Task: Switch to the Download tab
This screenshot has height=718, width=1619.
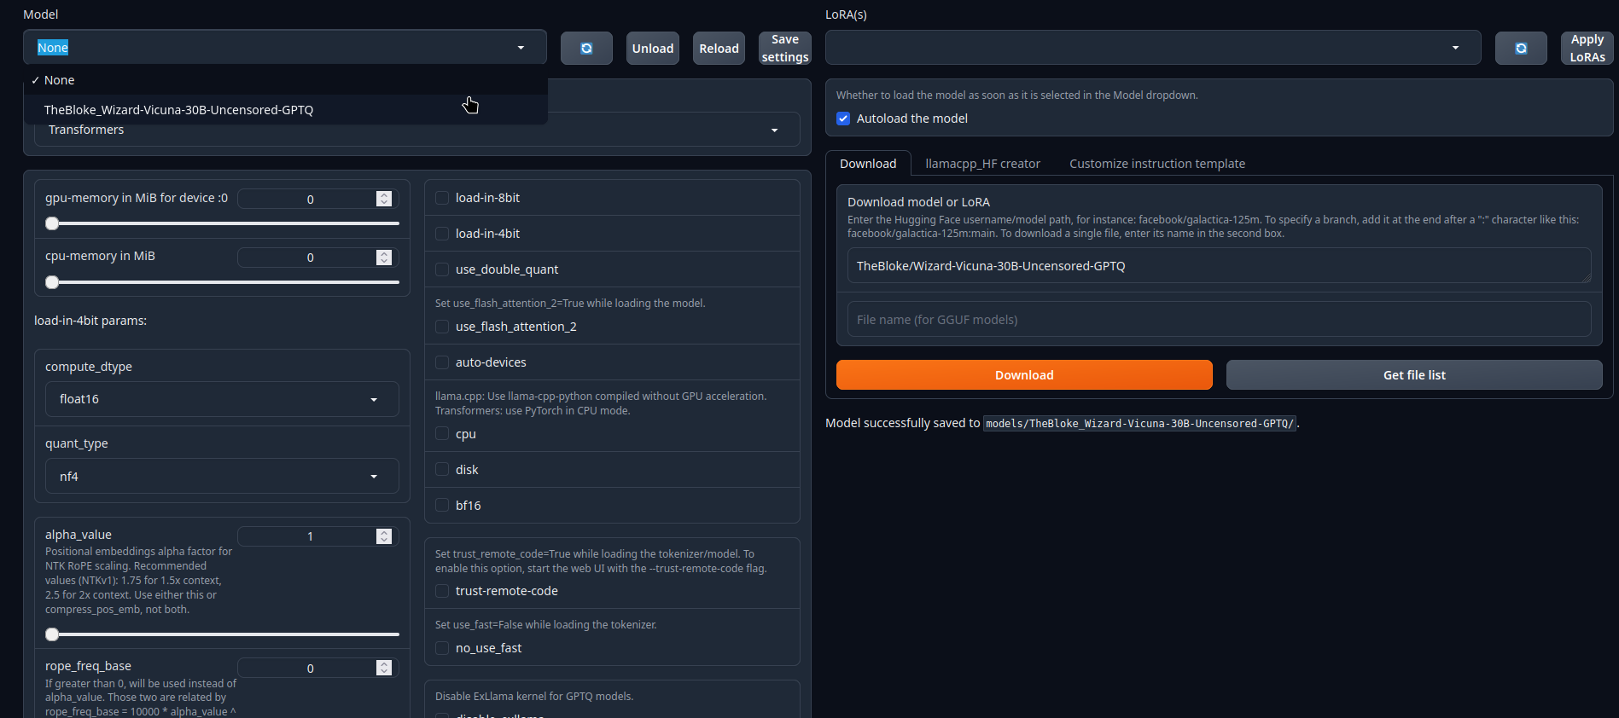Action: click(x=868, y=164)
